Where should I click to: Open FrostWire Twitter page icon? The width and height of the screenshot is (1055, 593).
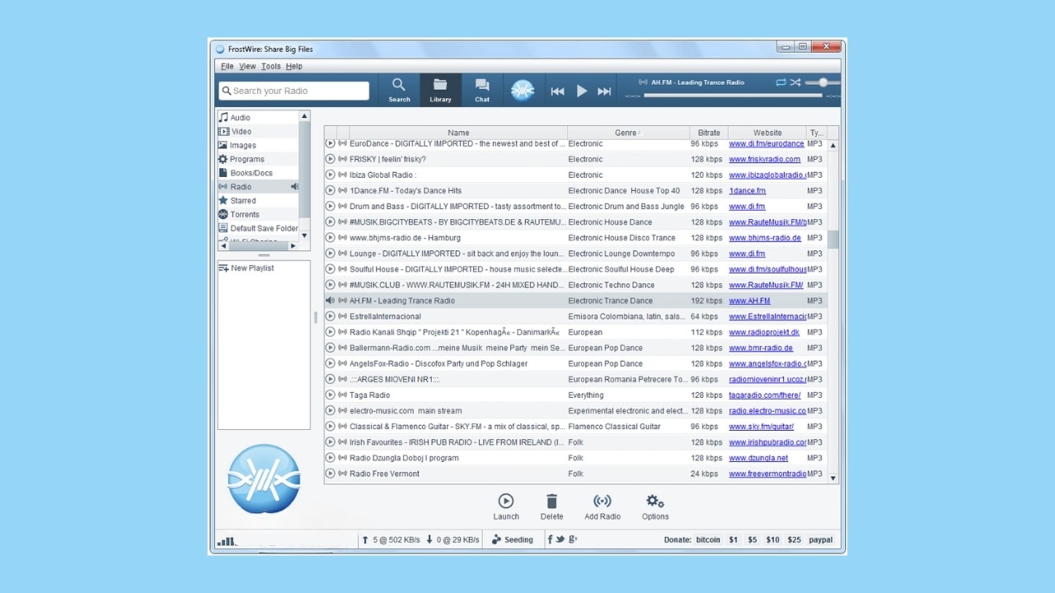[x=560, y=540]
